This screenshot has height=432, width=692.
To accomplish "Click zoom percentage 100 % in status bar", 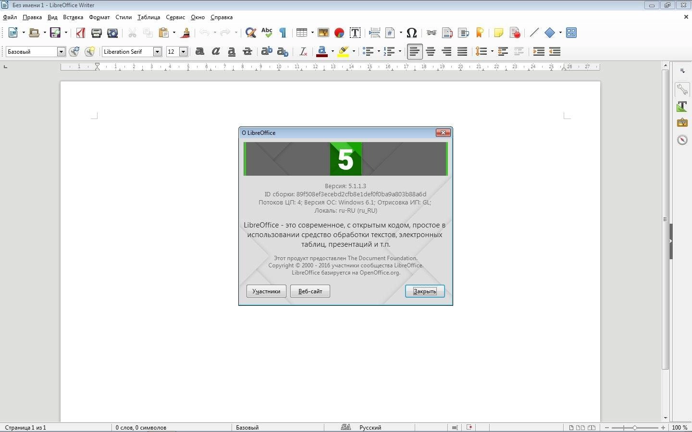I will tap(680, 427).
